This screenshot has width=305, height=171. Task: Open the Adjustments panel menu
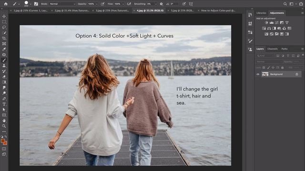pyautogui.click(x=302, y=13)
